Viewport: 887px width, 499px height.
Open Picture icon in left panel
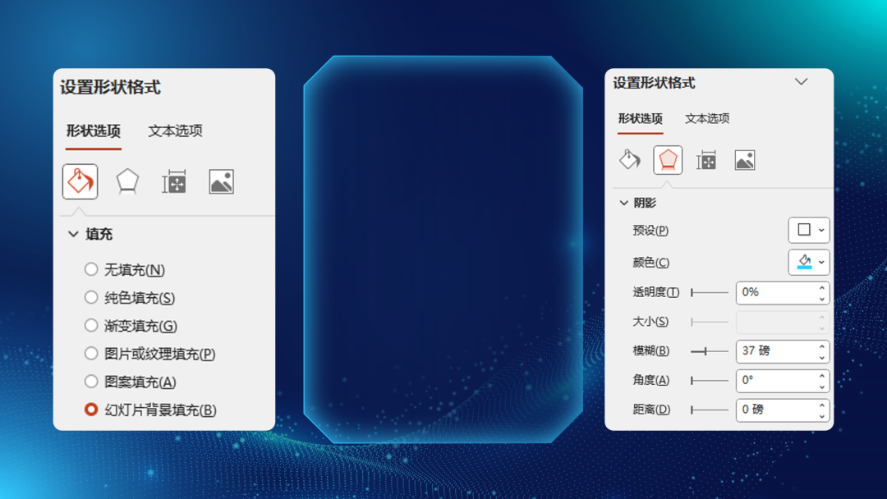(x=221, y=182)
